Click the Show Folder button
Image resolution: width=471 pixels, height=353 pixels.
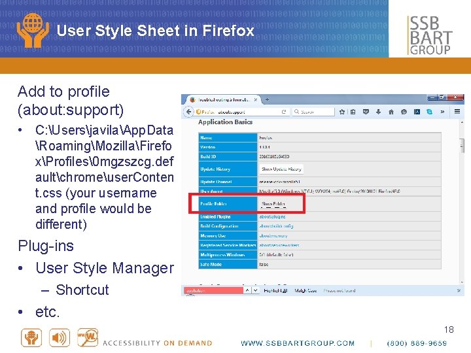(273, 204)
